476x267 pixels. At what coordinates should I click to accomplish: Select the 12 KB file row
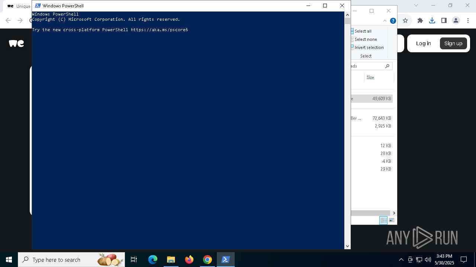pyautogui.click(x=372, y=146)
